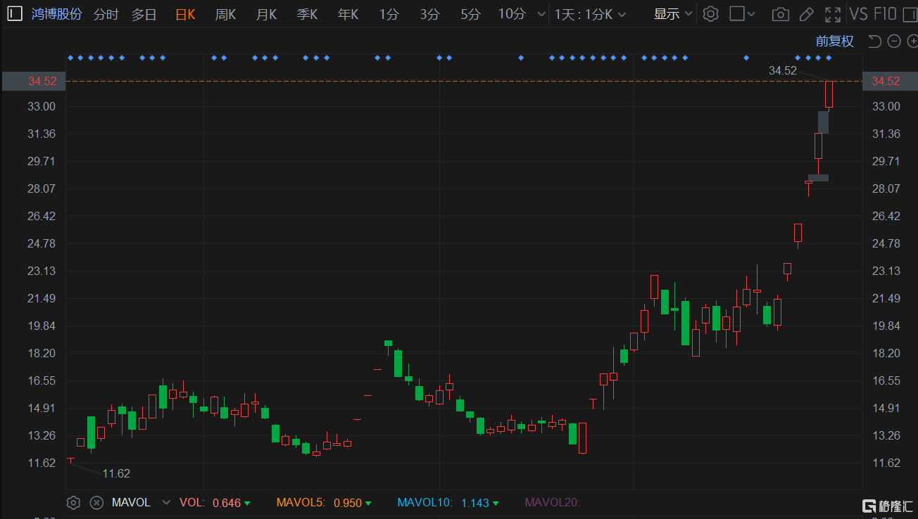Expand the layout options chevron
This screenshot has height=519, width=918.
(751, 14)
